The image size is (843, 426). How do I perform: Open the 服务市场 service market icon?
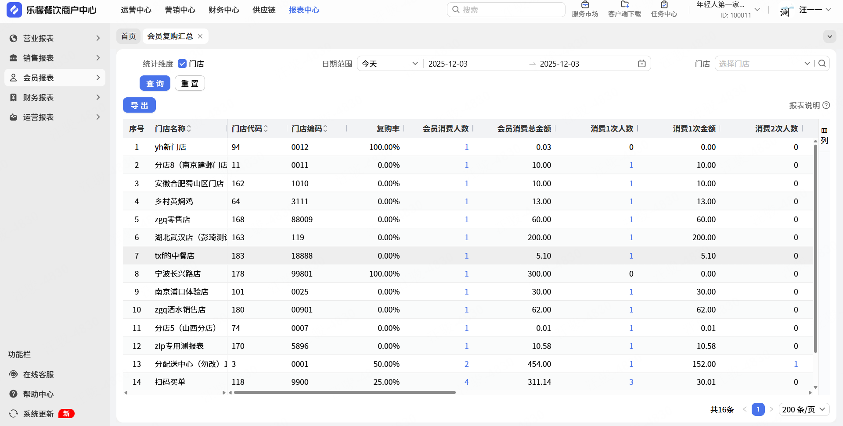coord(585,5)
